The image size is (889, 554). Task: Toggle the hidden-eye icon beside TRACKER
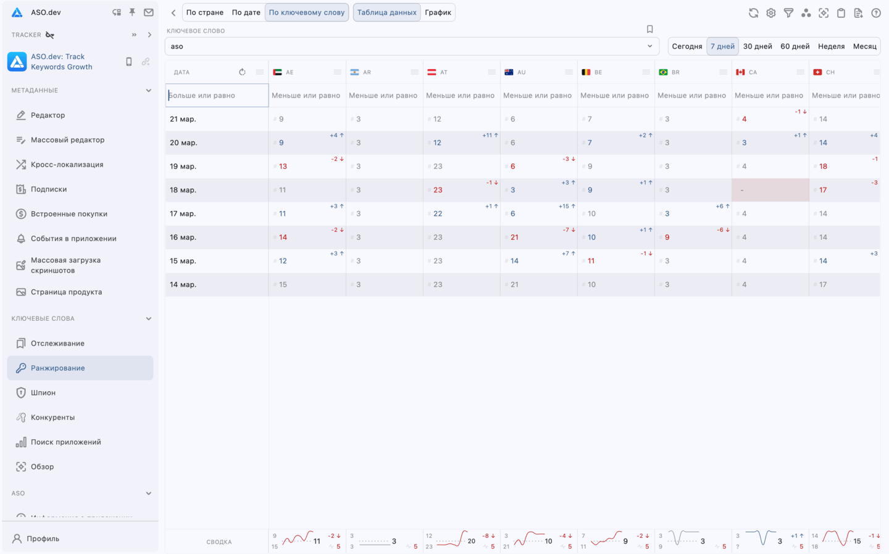(x=50, y=35)
